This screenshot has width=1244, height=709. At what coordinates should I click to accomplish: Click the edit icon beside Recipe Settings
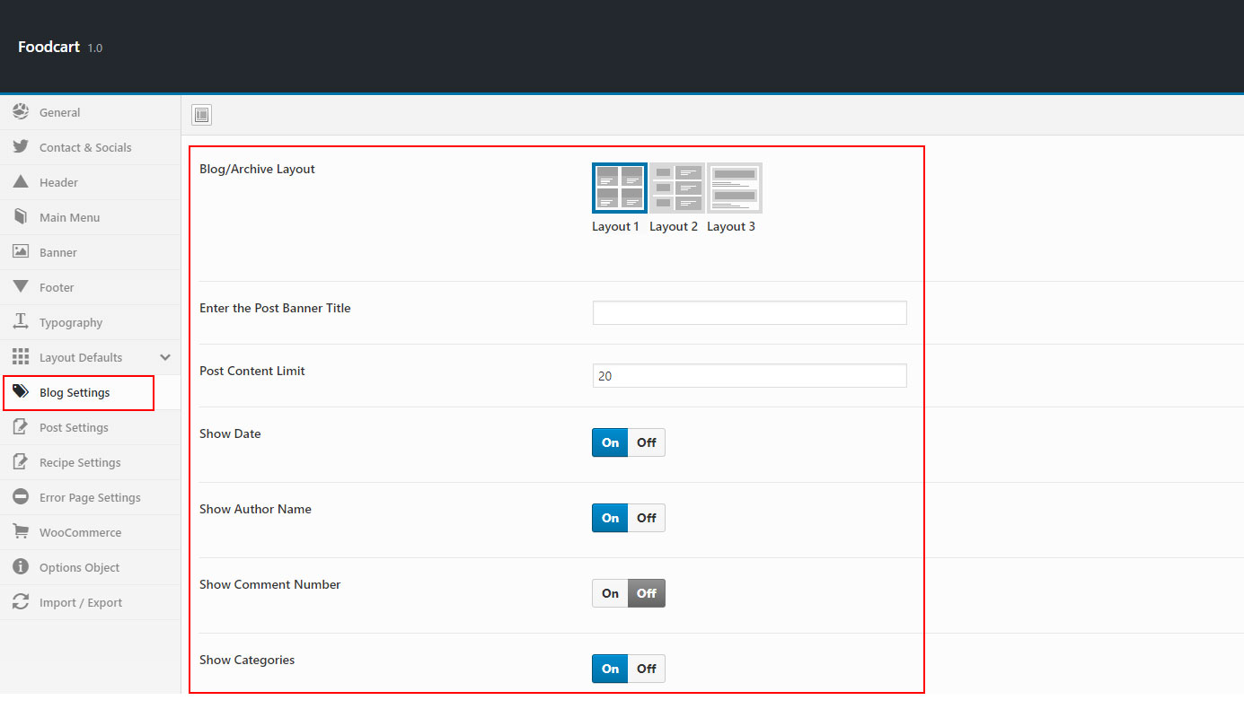click(x=21, y=462)
